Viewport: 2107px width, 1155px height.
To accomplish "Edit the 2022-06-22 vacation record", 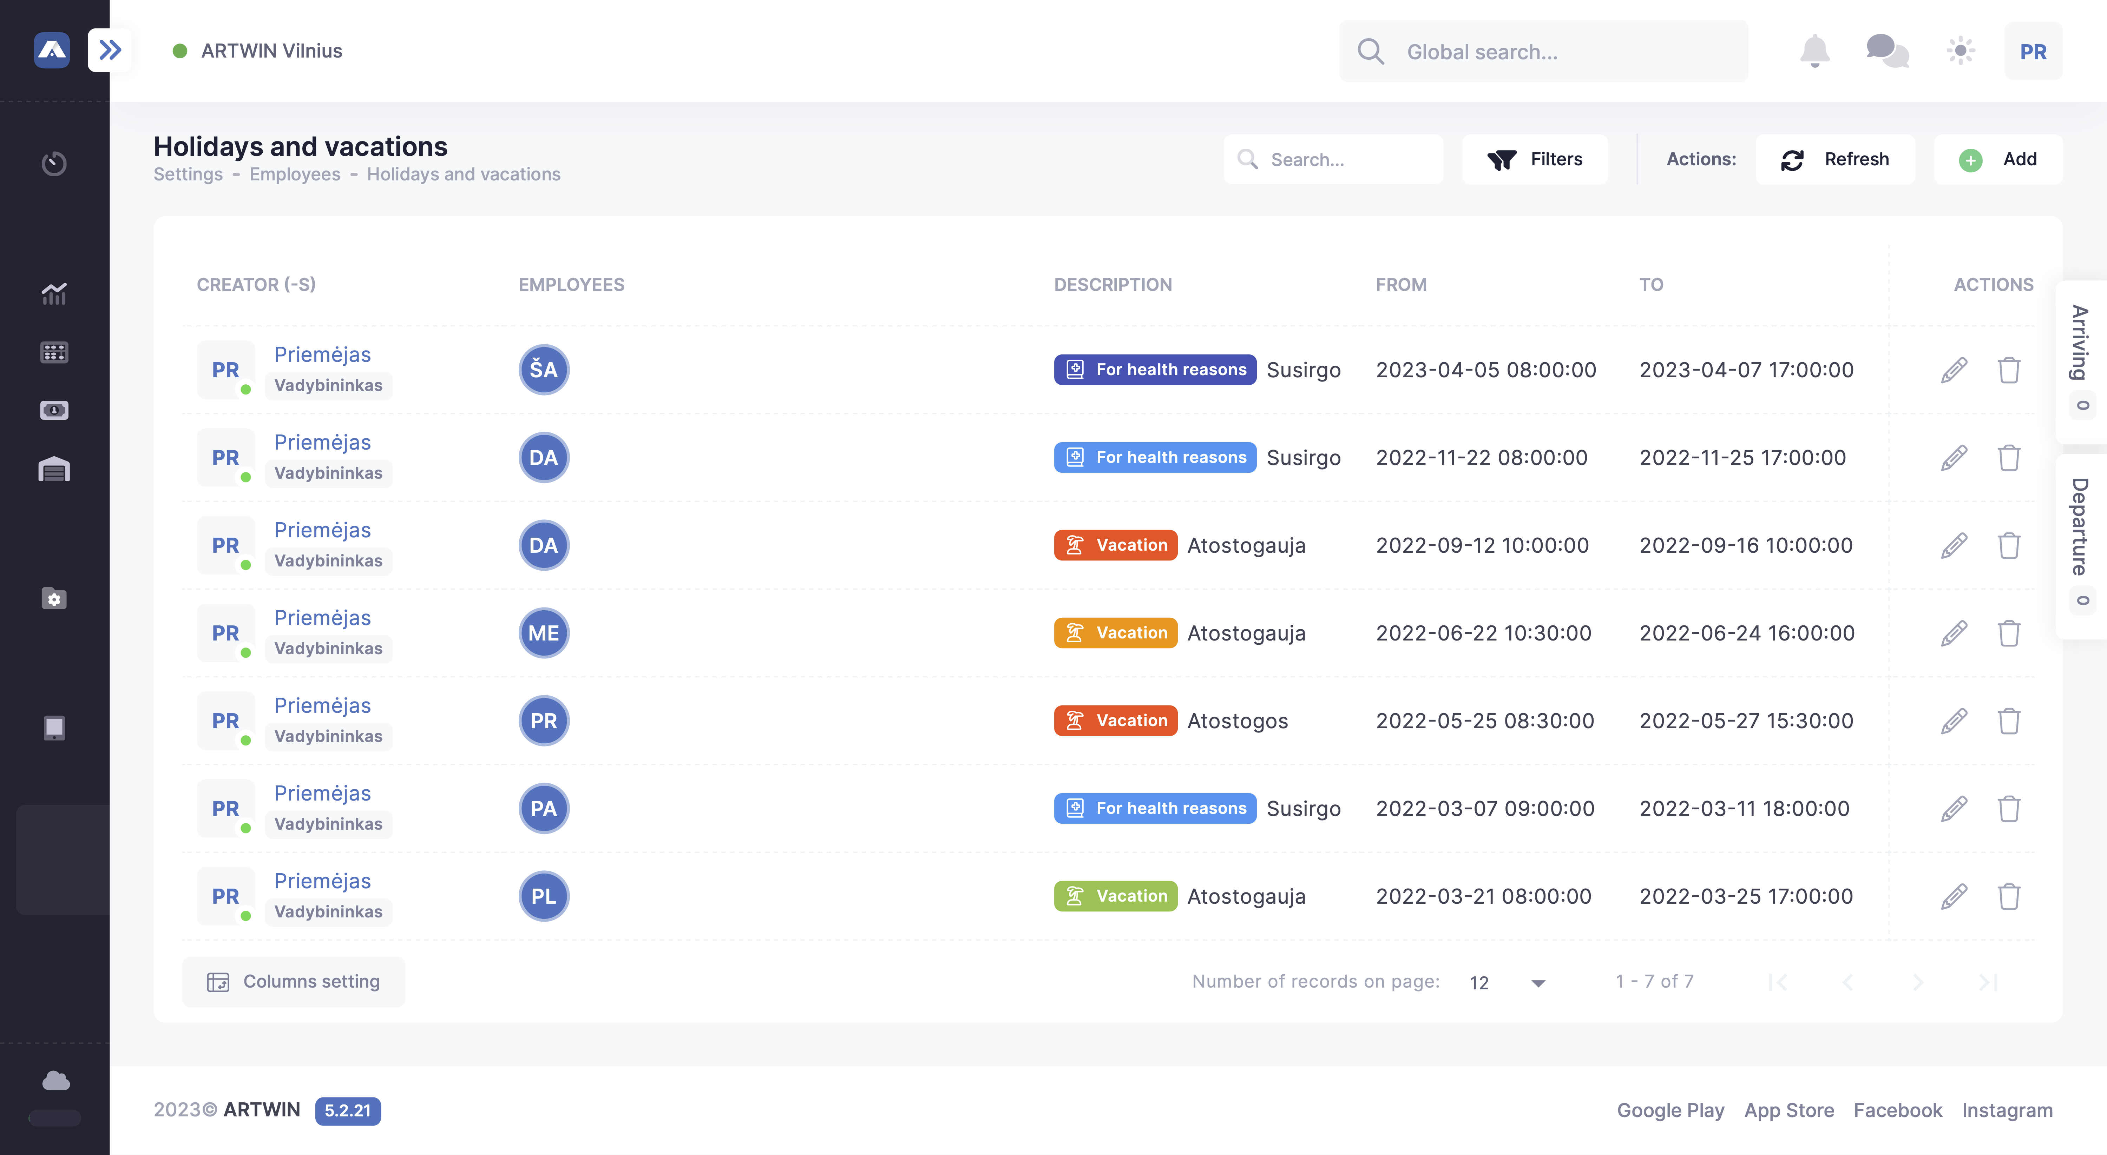I will (1954, 633).
